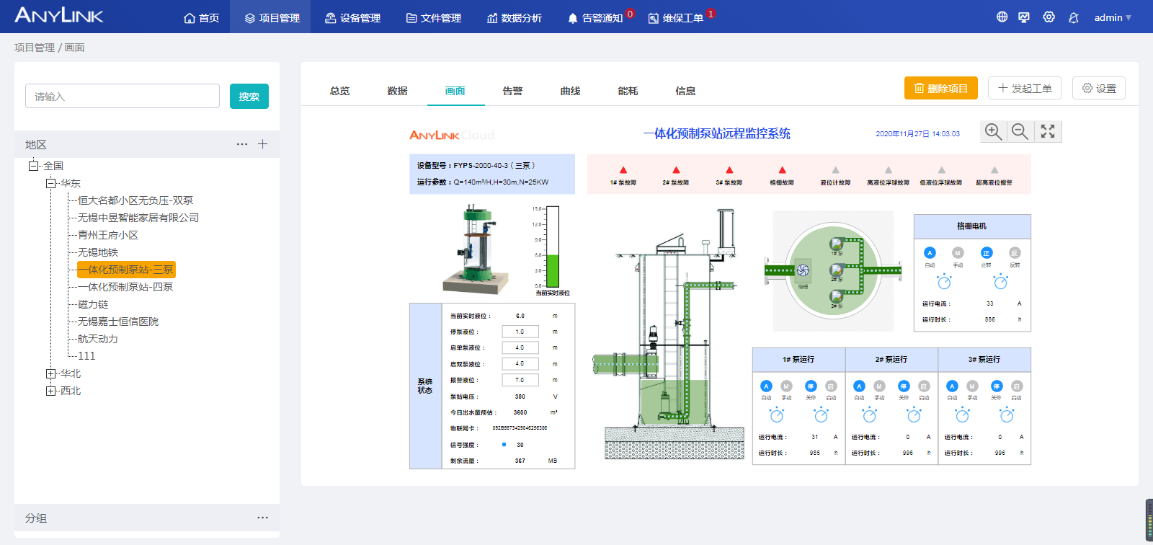Zoom in on the pump station diagram
This screenshot has width=1153, height=545.
(x=993, y=131)
